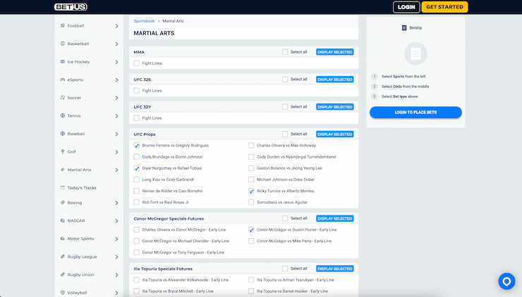The height and width of the screenshot is (297, 522).
Task: Uncheck Brunno Ferreira vs Gregory Rodrigues
Action: coord(136,146)
